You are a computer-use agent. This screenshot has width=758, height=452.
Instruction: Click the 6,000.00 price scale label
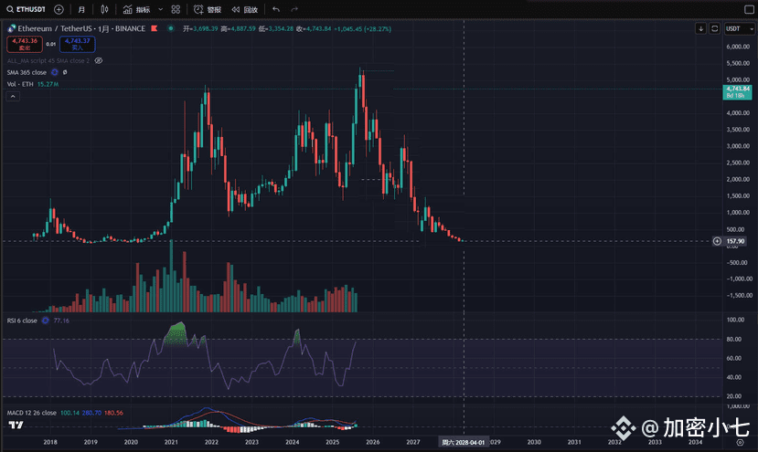pyautogui.click(x=738, y=47)
